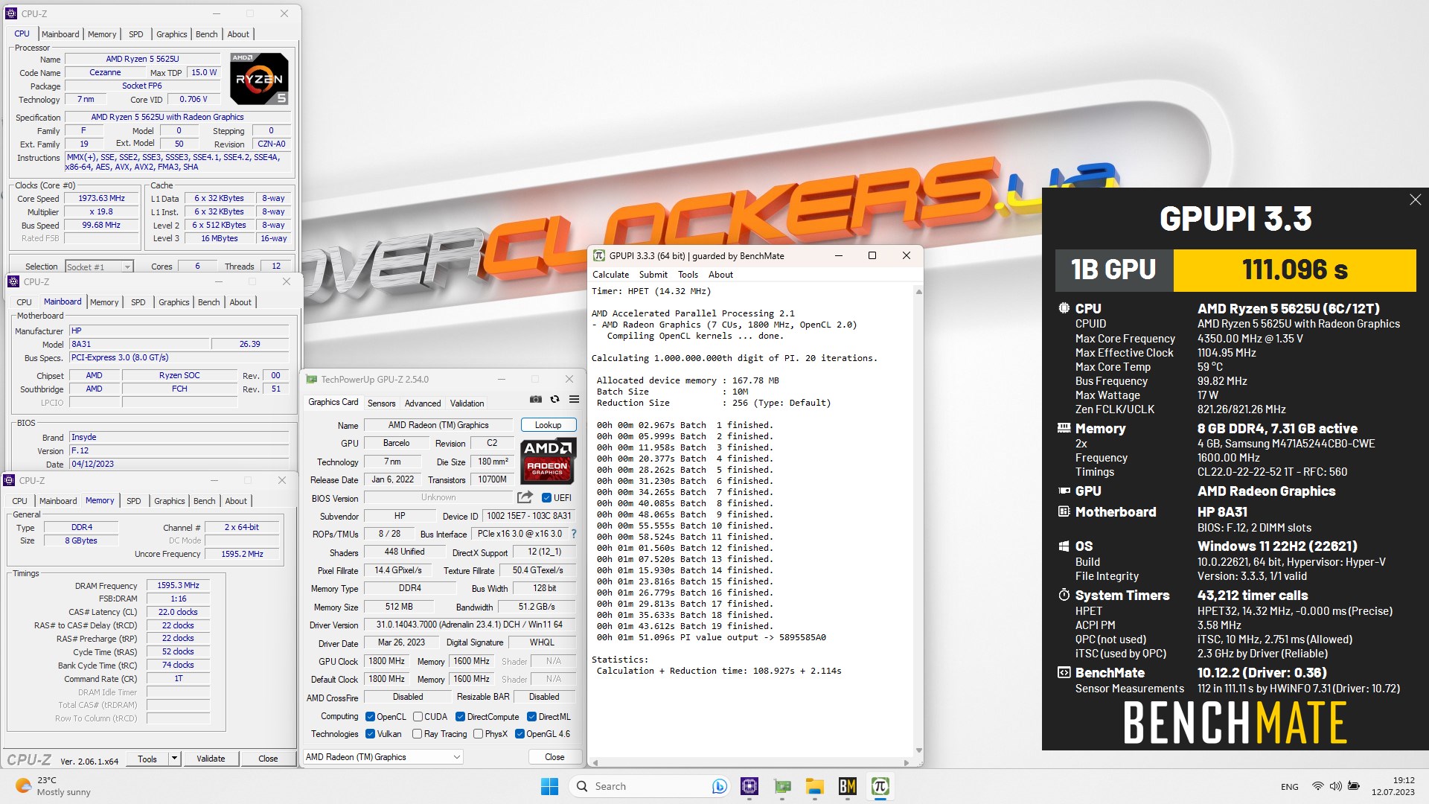
Task: Open the GPU-Z hamburger menu icon
Action: pos(575,400)
